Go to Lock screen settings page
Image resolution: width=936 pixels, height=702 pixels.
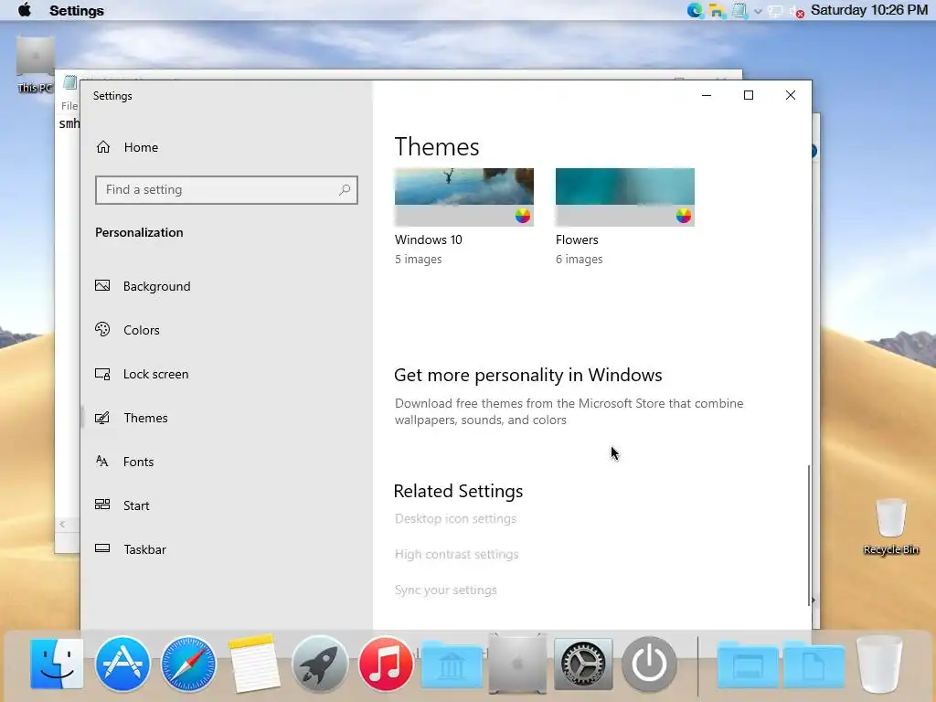click(155, 374)
